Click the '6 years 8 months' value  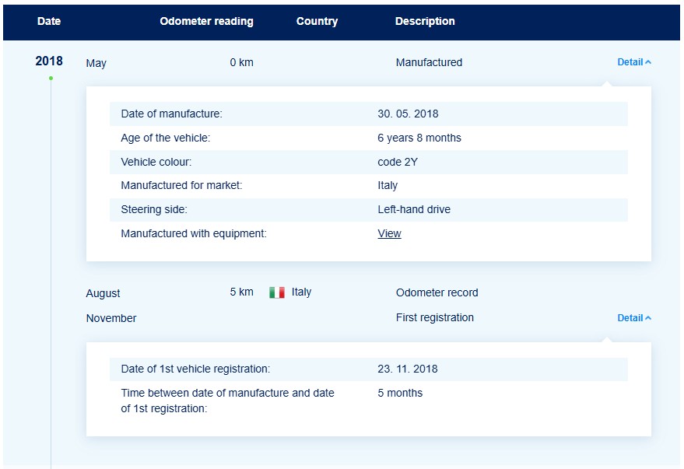coord(419,138)
